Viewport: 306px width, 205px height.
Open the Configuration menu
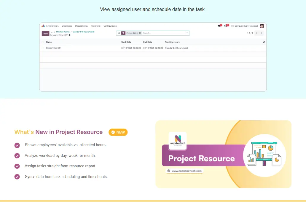(x=110, y=26)
